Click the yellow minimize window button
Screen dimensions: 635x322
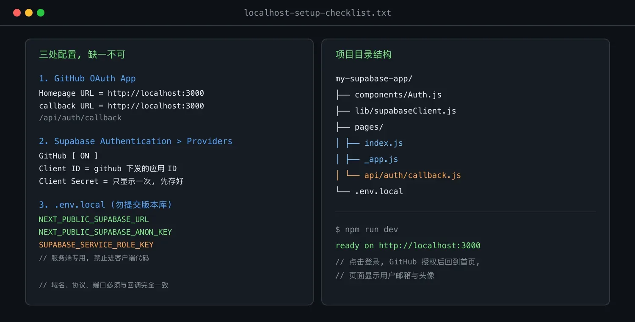29,13
